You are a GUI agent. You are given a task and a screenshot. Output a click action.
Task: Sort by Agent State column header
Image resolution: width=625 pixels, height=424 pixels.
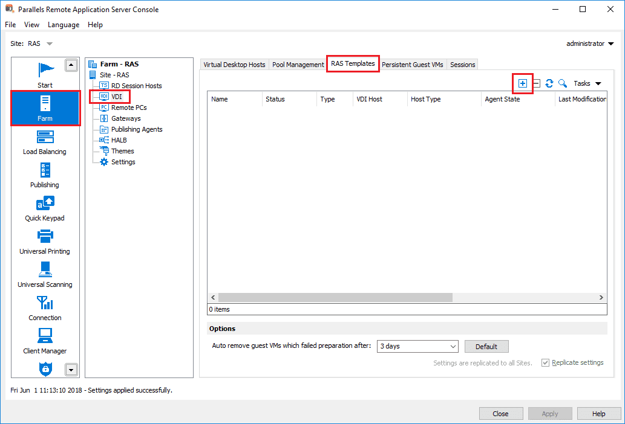(x=518, y=99)
